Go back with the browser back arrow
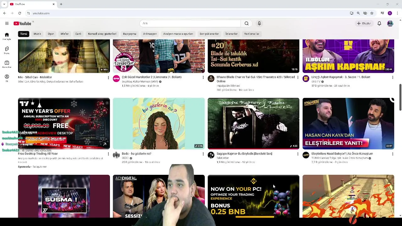 pyautogui.click(x=4, y=13)
